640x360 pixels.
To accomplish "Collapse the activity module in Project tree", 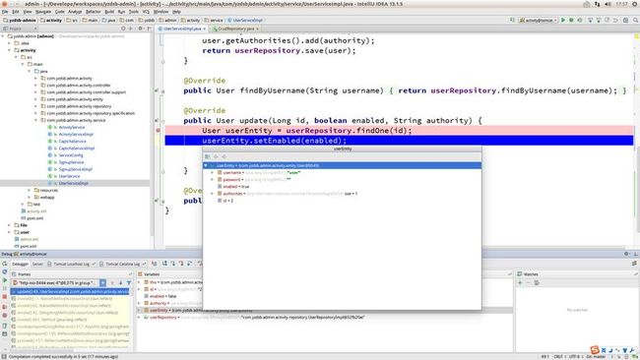I will tap(10, 50).
